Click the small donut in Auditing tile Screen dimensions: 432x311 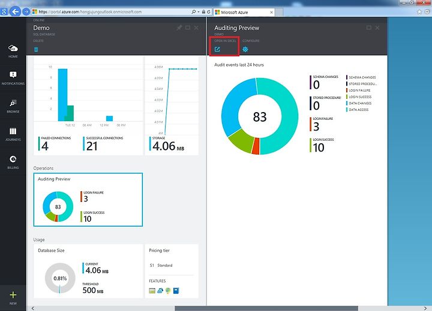click(x=58, y=207)
